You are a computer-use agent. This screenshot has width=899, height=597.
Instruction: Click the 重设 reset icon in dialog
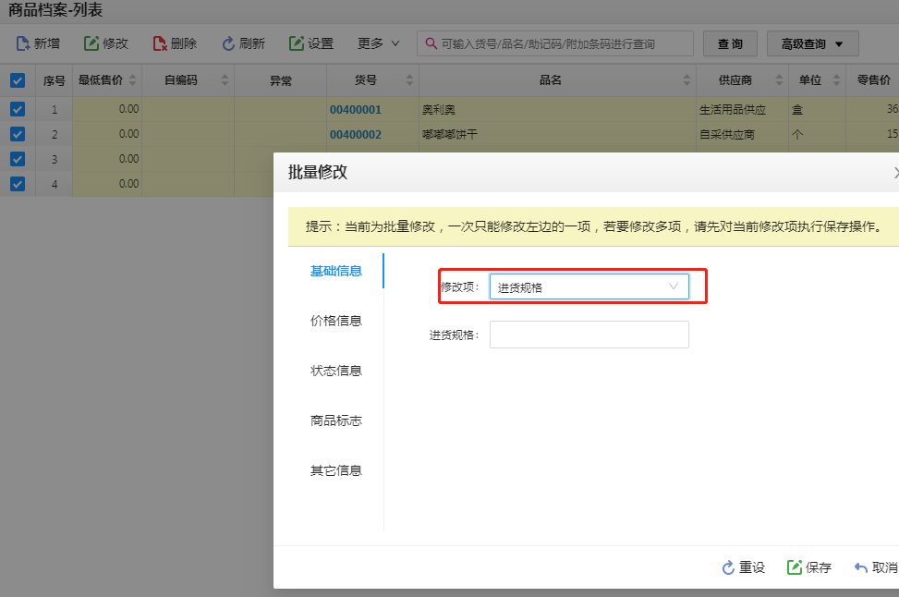click(x=728, y=567)
